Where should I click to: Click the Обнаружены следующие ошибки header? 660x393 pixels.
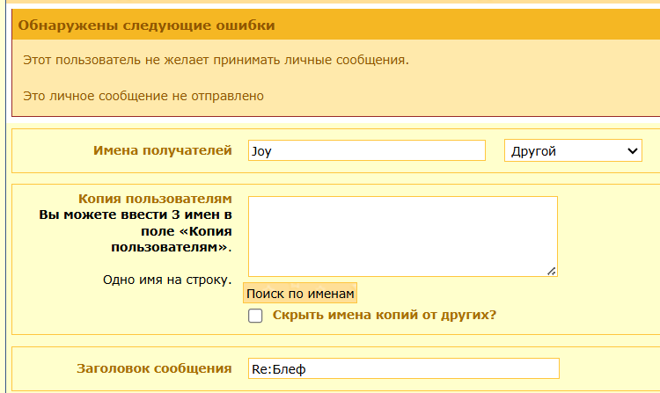pyautogui.click(x=147, y=25)
